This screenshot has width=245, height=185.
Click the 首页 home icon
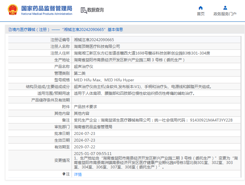coord(201,8)
